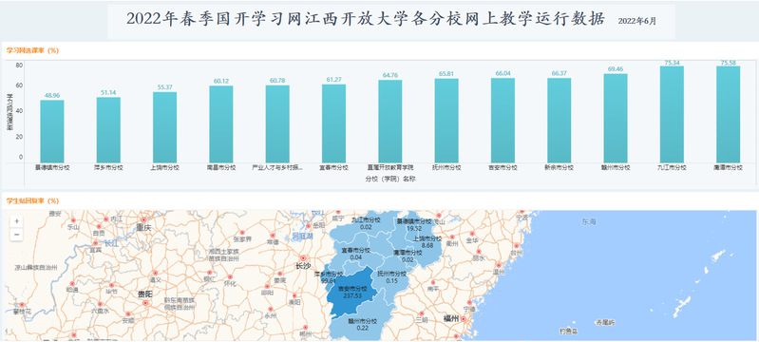Click the 69.46 value label
The width and height of the screenshot is (759, 342).
pos(616,69)
